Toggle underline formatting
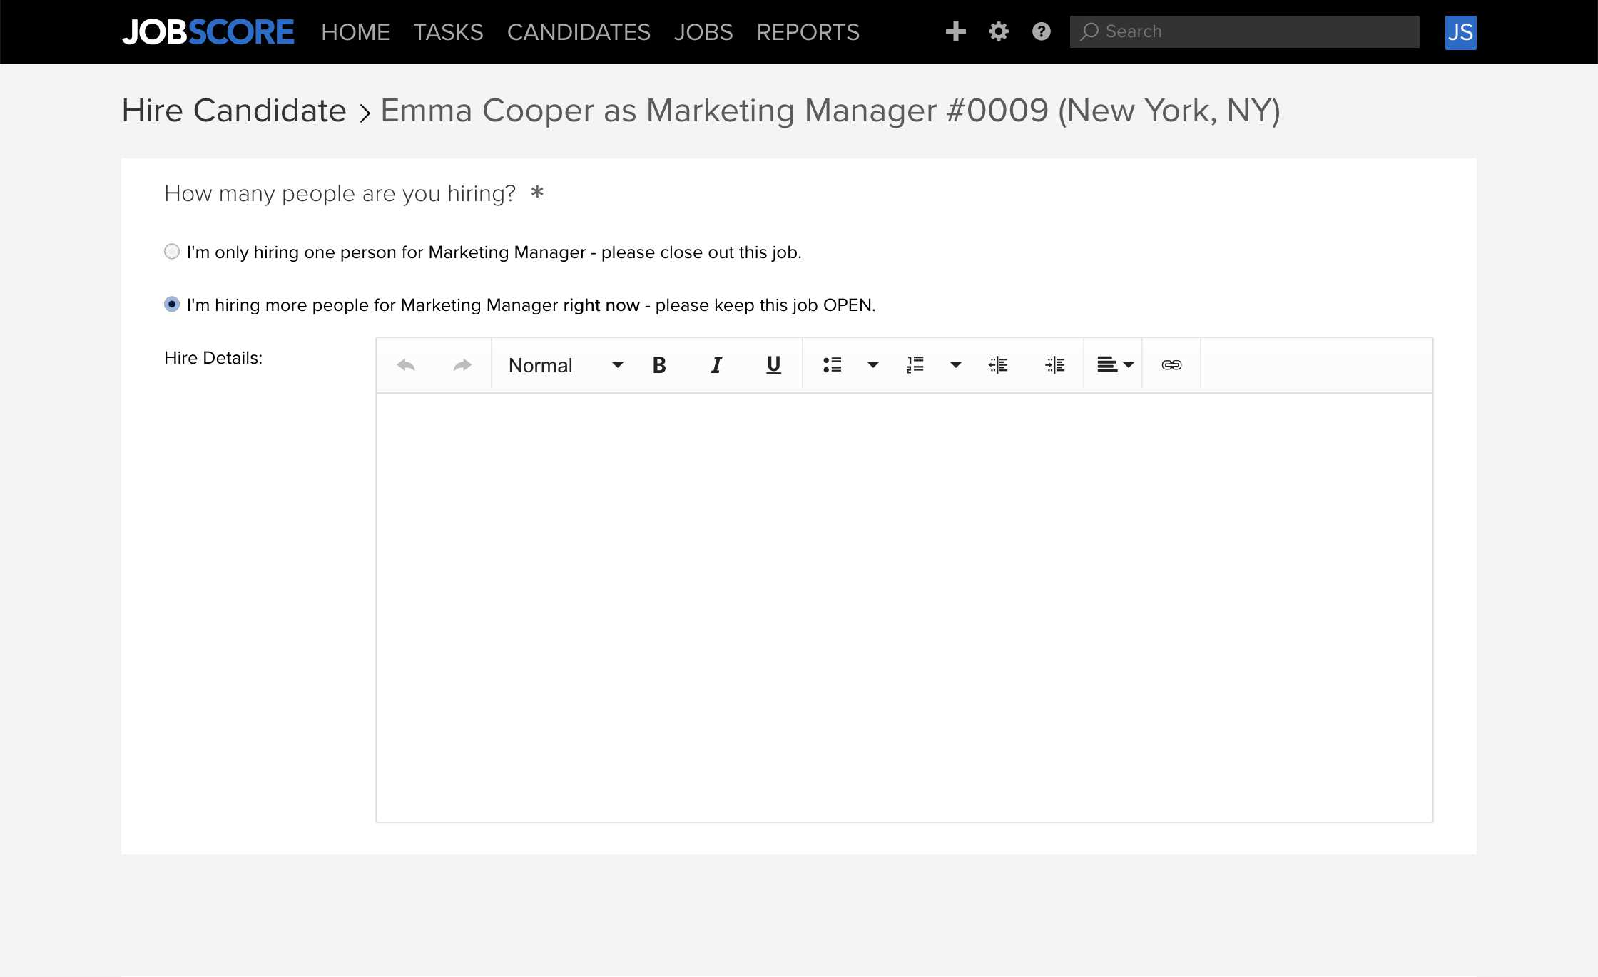Viewport: 1598px width, 977px height. (x=773, y=365)
